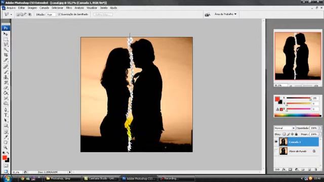Open the Opacidade slider arrow

(319, 128)
